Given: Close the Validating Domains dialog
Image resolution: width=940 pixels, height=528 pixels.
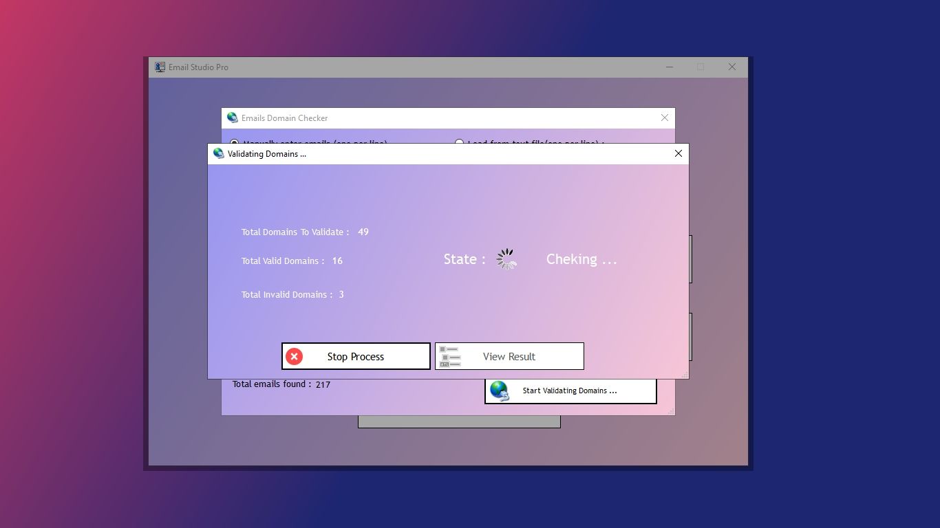Looking at the screenshot, I should (678, 153).
